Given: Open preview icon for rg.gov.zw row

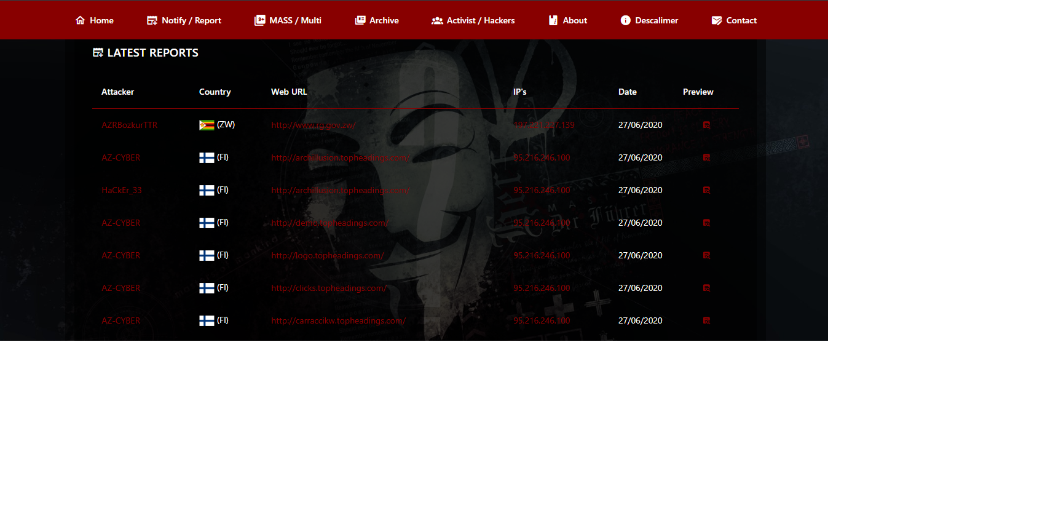Looking at the screenshot, I should [706, 125].
